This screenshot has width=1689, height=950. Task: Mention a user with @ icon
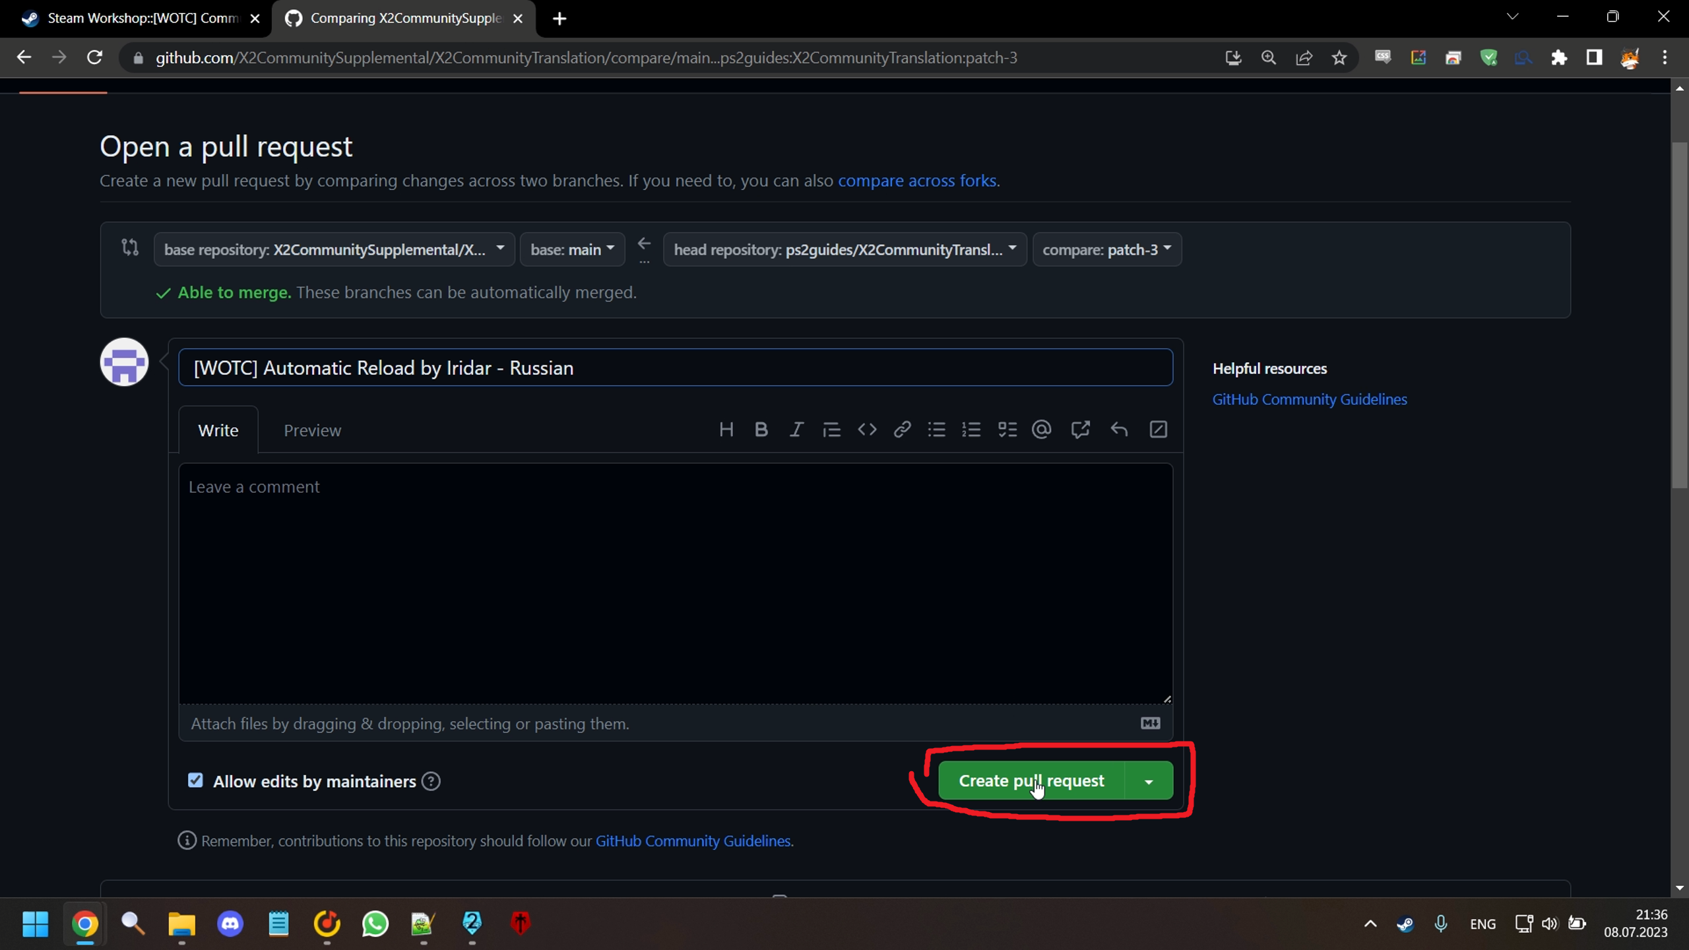1041,430
